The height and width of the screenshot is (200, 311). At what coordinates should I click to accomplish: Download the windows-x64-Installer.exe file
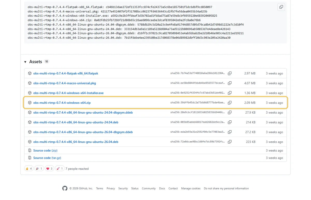(68, 93)
